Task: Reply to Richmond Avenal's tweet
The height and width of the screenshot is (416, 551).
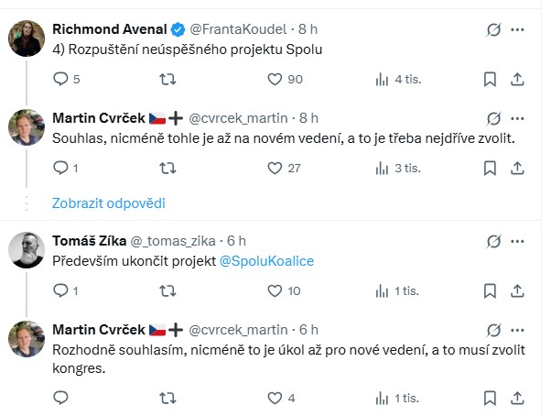Action: tap(61, 80)
